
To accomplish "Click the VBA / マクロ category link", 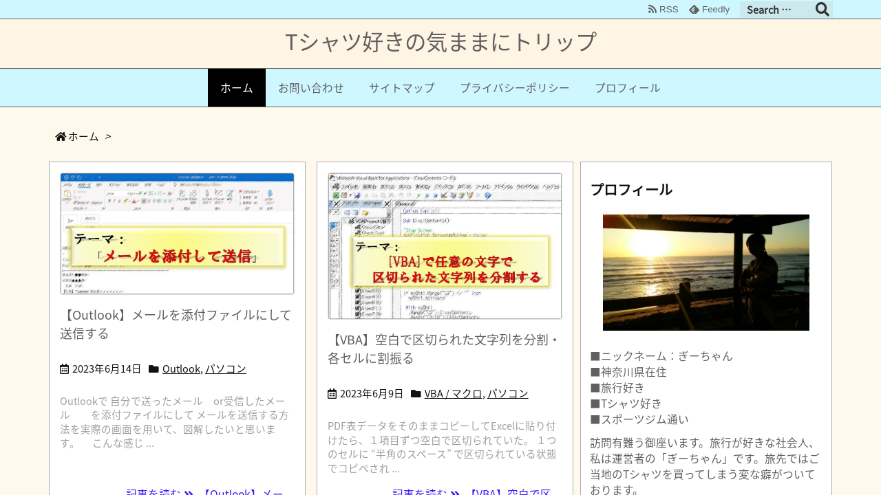I will pos(453,394).
